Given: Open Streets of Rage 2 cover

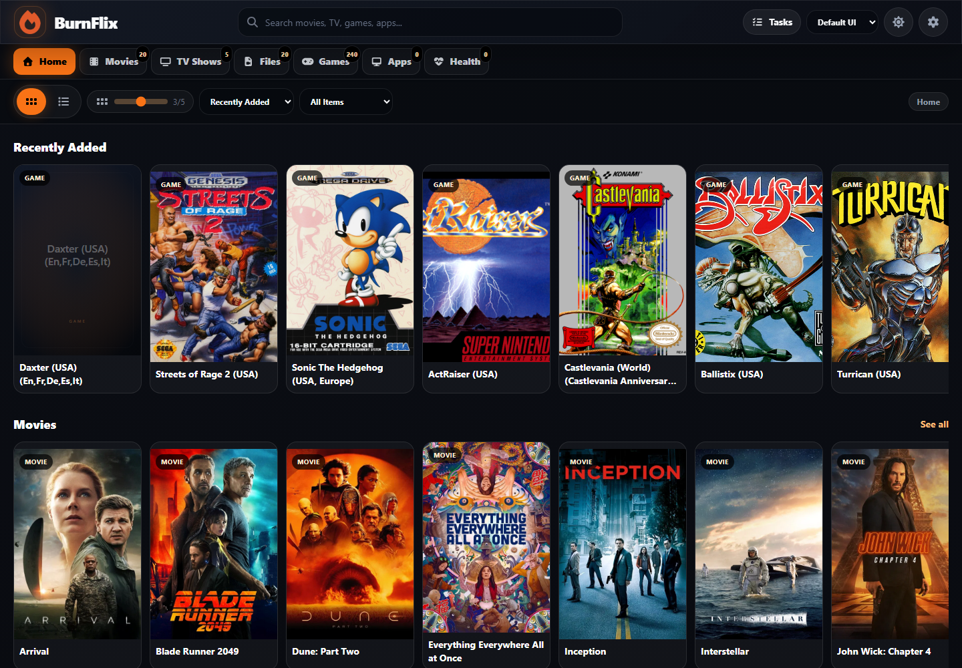Looking at the screenshot, I should click(x=214, y=267).
